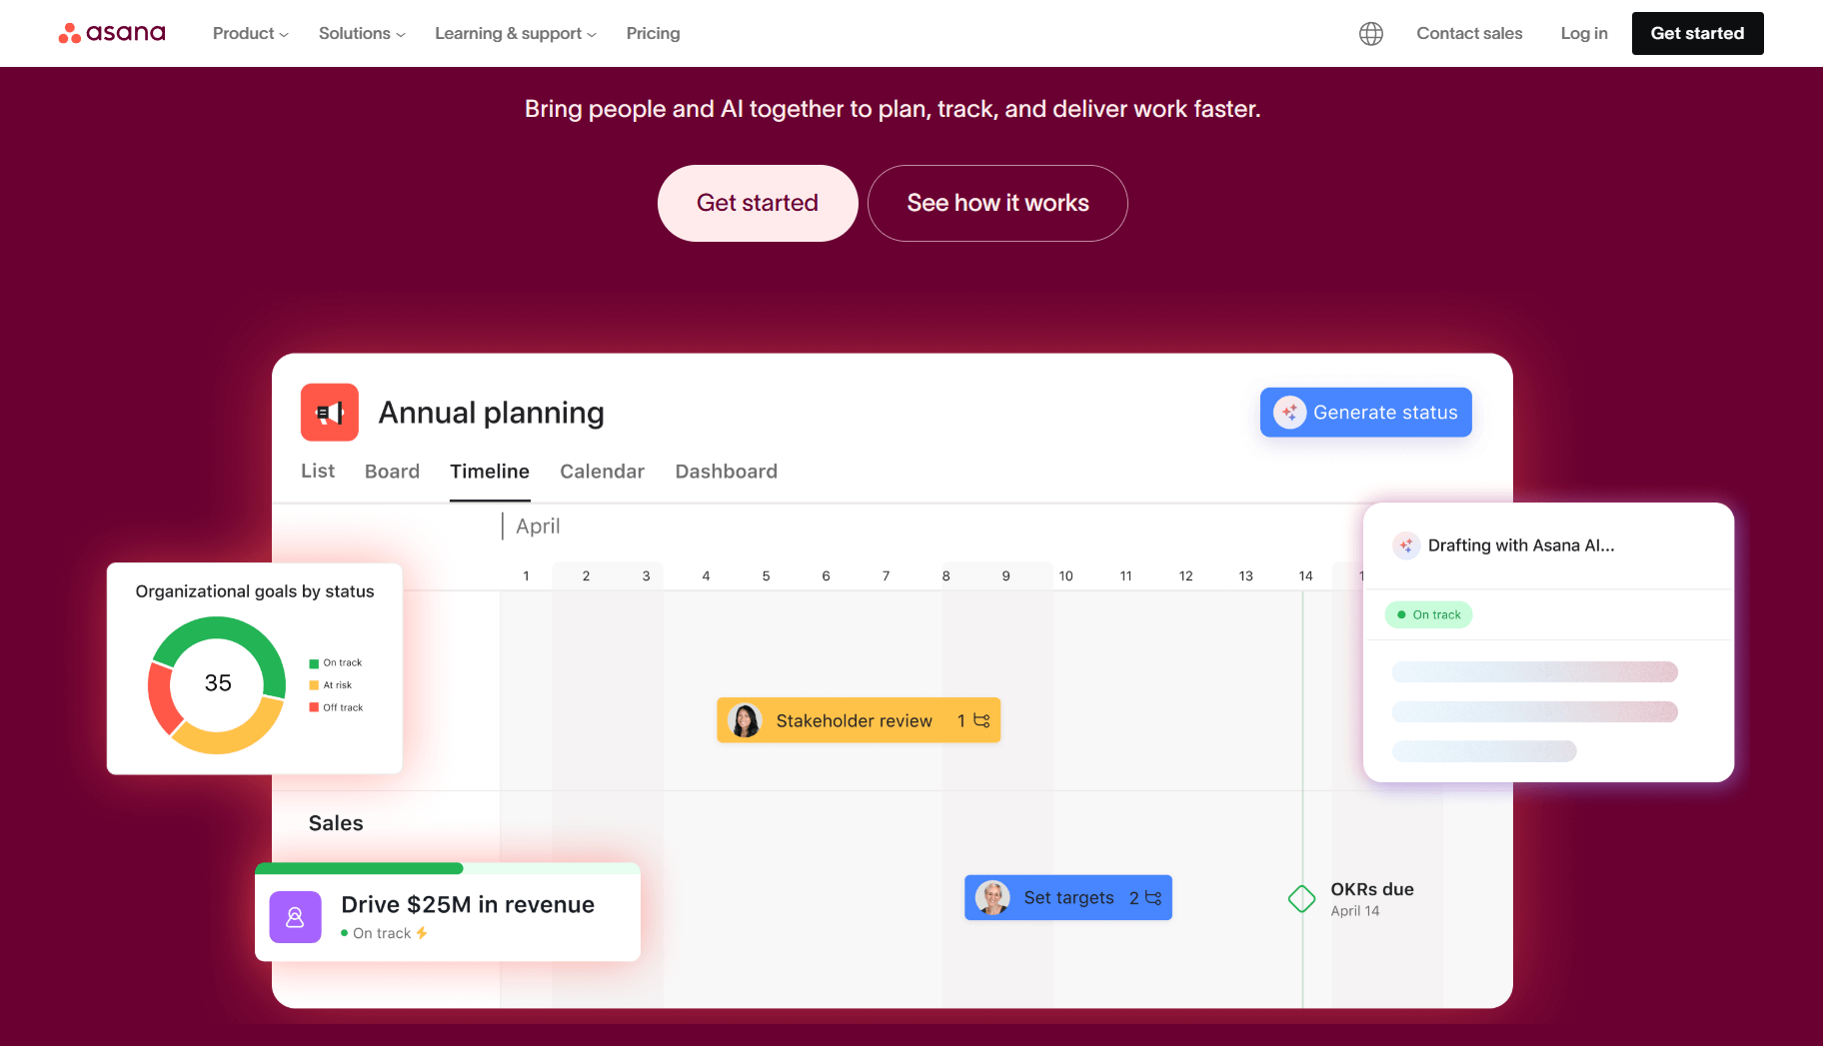1823x1046 pixels.
Task: Open the Dashboard tab
Action: click(726, 471)
